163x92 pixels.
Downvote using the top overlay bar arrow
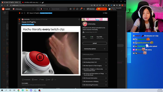coord(24,13)
